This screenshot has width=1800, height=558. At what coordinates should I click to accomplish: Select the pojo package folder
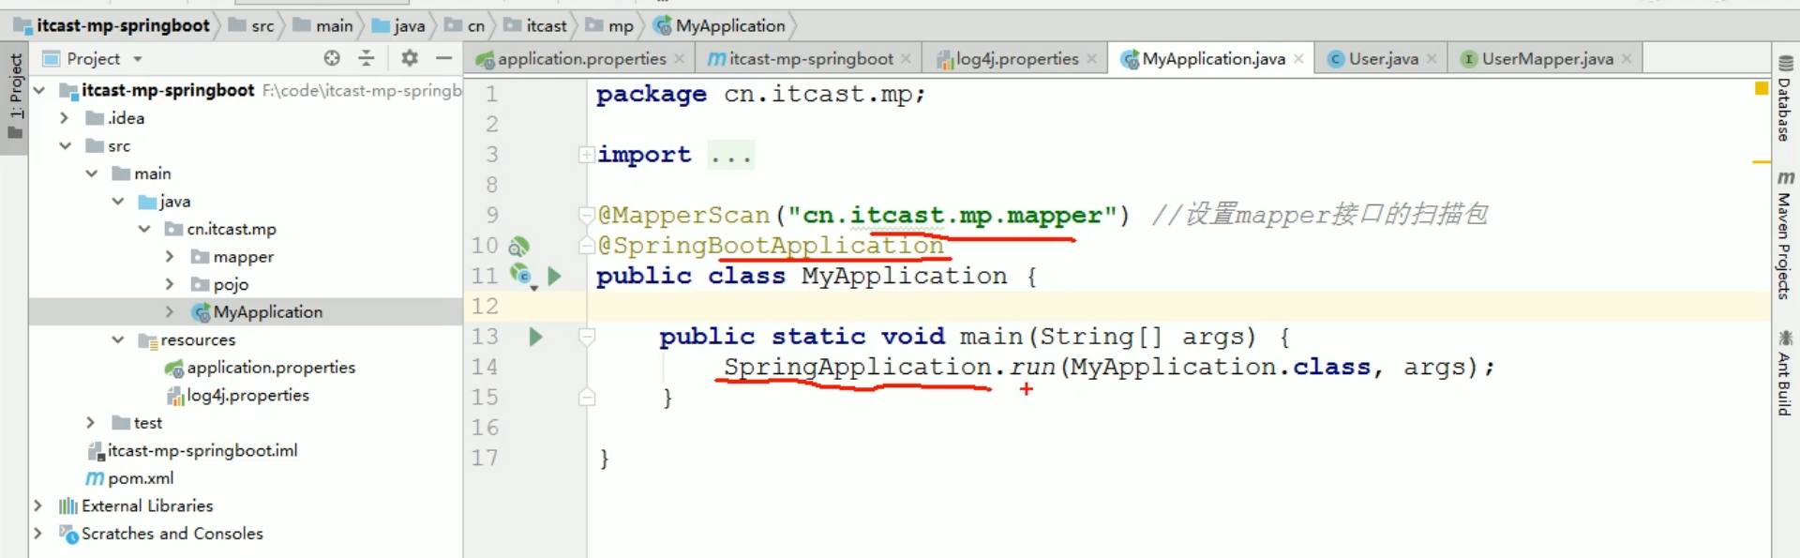pos(220,284)
